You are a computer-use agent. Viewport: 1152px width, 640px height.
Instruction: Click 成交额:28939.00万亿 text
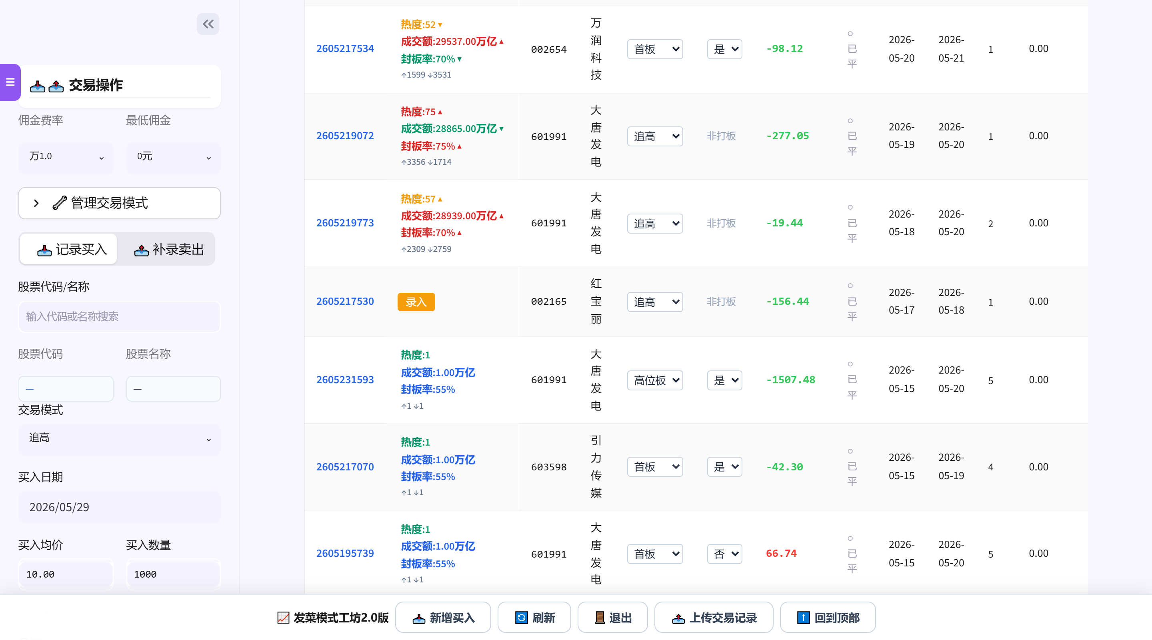pyautogui.click(x=452, y=216)
